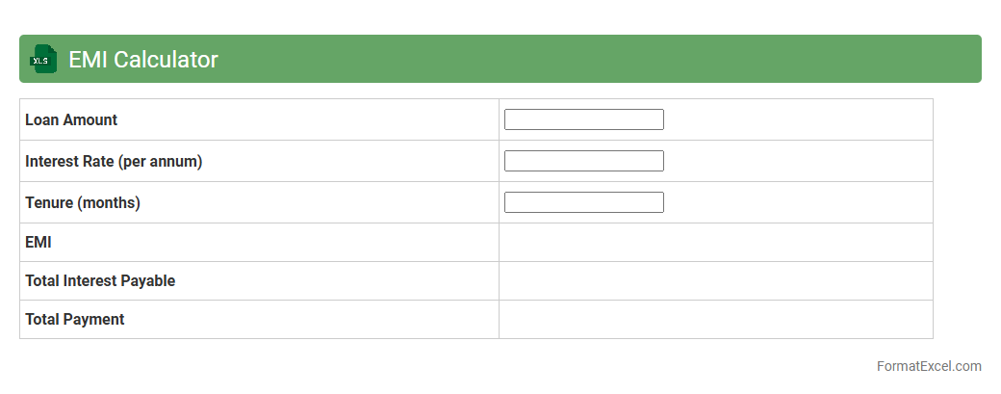Click blank cell space right of Loan Amount input
The width and height of the screenshot is (1001, 394).
click(x=799, y=119)
